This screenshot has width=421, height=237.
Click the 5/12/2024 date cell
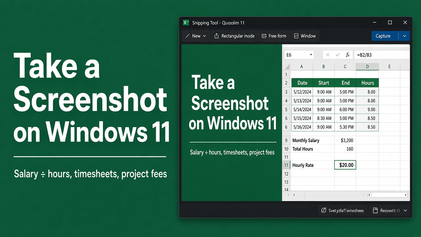click(x=302, y=92)
